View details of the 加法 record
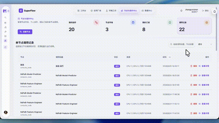 point(204,66)
